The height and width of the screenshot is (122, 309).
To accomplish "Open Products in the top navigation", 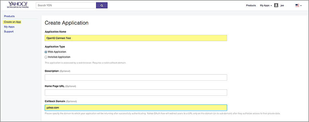I will [x=251, y=5].
